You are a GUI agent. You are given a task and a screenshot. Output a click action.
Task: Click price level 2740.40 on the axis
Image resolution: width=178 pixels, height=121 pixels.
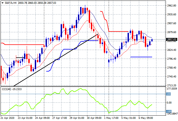(172, 77)
